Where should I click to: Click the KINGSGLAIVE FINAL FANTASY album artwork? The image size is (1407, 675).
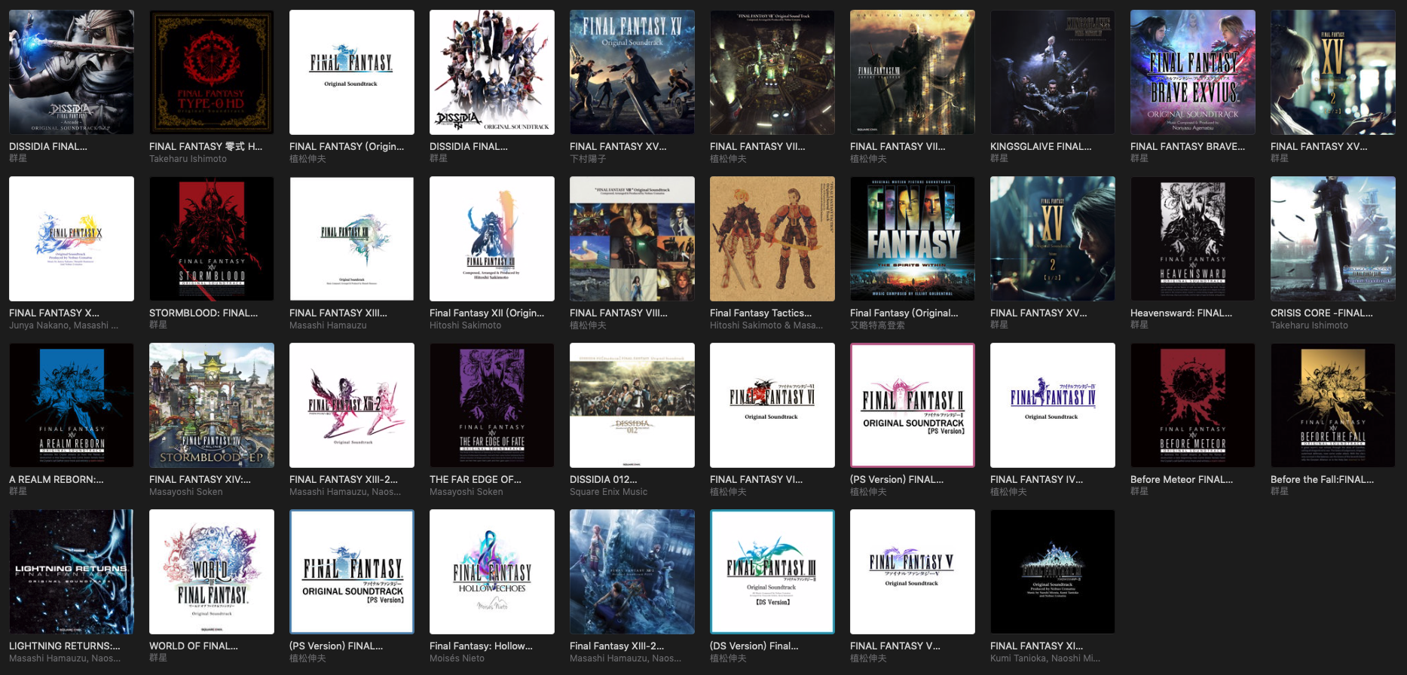pos(1052,72)
